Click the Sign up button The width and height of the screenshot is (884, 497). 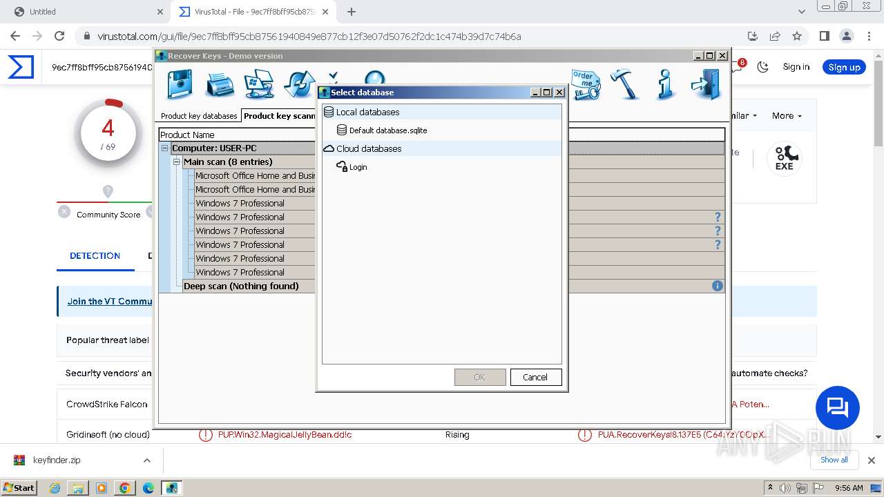click(844, 67)
